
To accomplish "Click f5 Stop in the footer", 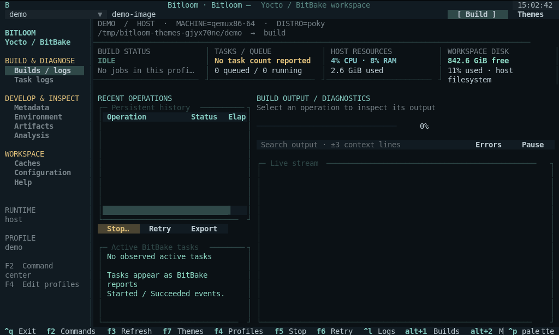I will pyautogui.click(x=290, y=331).
